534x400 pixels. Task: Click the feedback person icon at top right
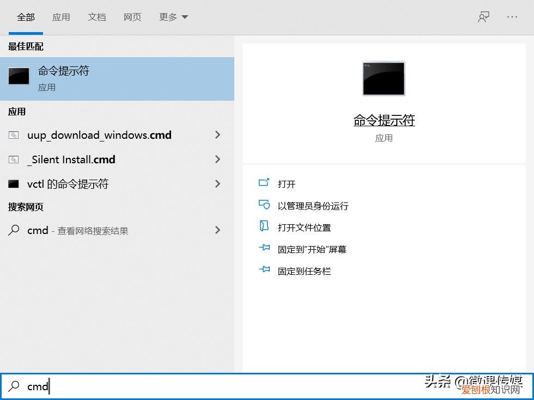pyautogui.click(x=483, y=17)
